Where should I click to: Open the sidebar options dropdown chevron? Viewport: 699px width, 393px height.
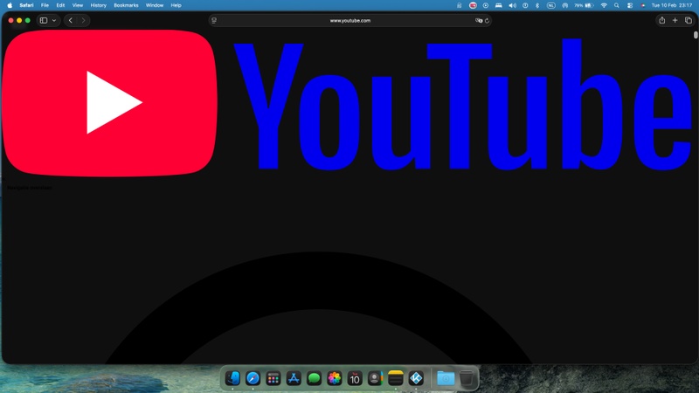pyautogui.click(x=54, y=20)
